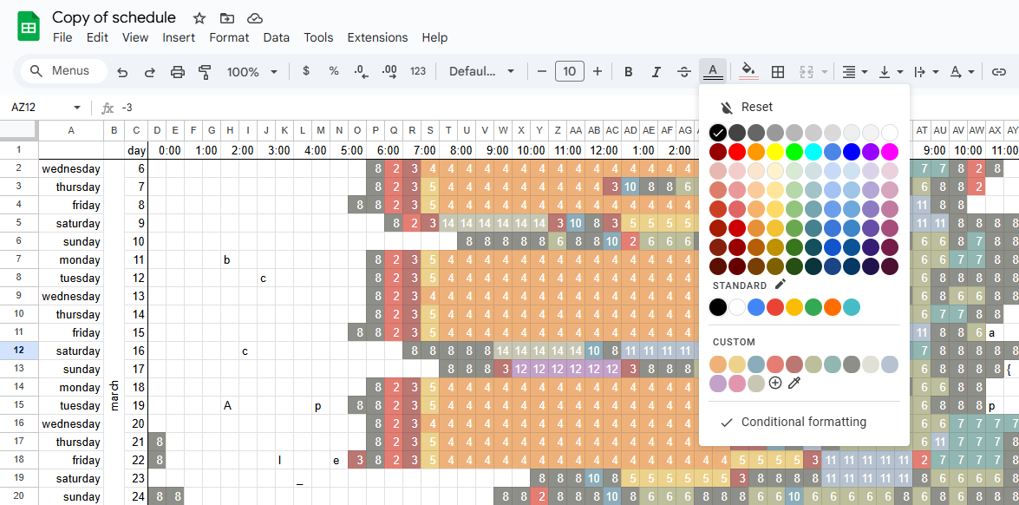
Task: Toggle bold formatting
Action: (629, 72)
